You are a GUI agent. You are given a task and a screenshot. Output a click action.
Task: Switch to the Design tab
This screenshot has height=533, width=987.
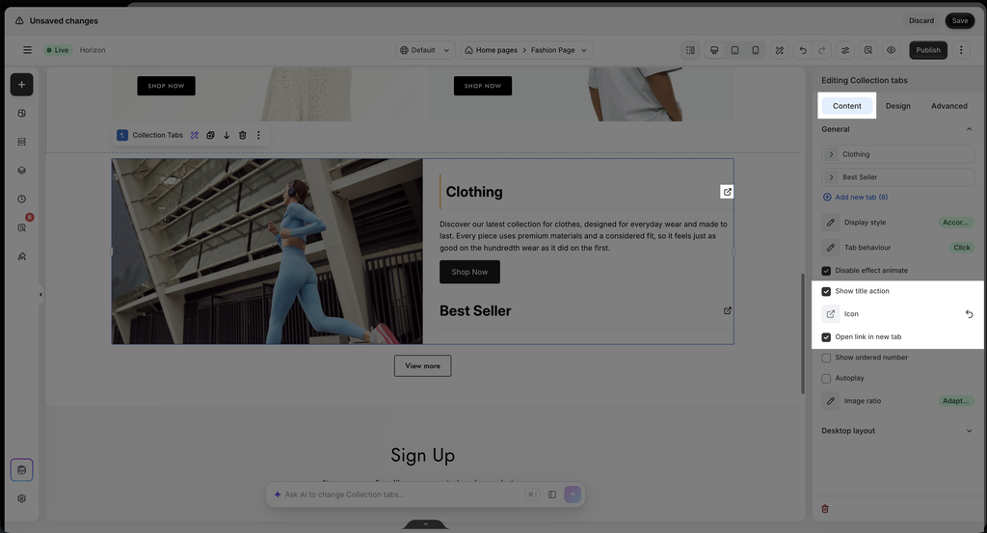[897, 106]
